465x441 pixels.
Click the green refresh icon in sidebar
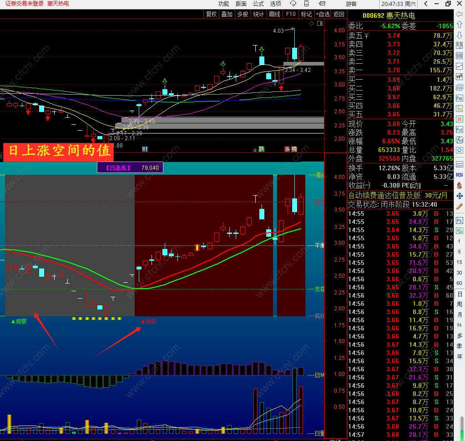(460, 231)
